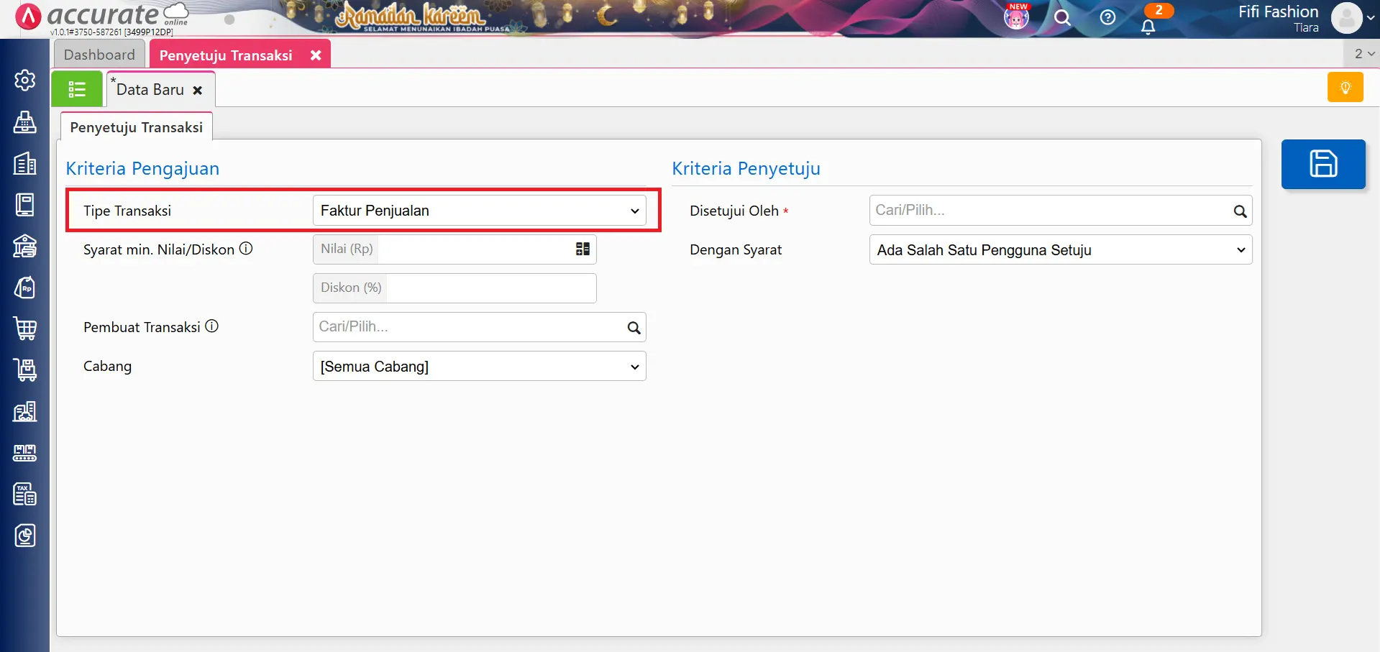Expand the Cabang dropdown
This screenshot has height=652, width=1380.
click(x=479, y=367)
